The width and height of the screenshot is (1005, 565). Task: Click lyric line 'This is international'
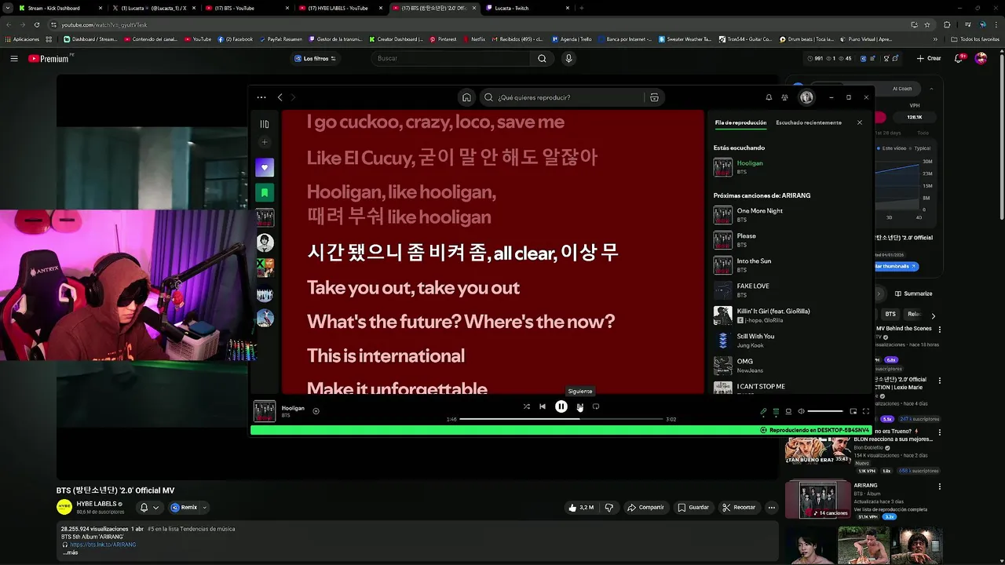386,355
